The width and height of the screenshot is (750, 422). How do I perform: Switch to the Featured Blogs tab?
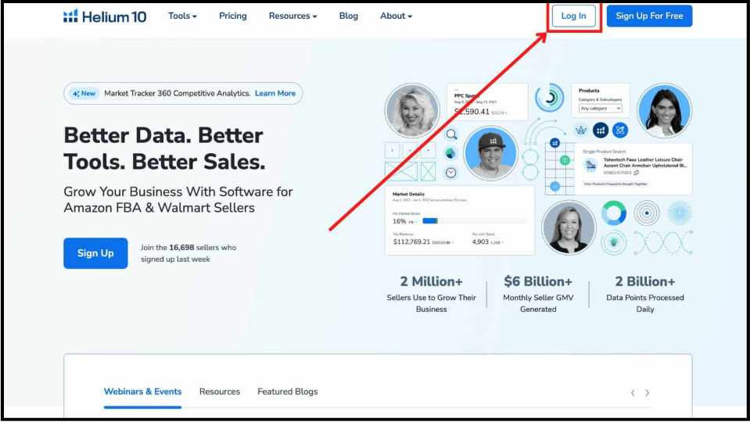click(x=287, y=392)
